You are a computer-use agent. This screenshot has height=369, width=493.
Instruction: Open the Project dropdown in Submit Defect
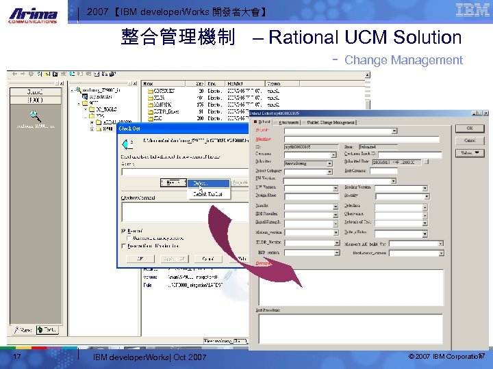click(x=394, y=131)
